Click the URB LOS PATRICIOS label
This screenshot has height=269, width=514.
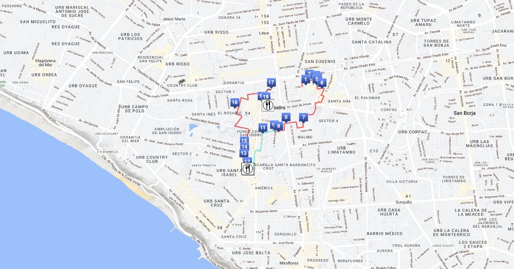coord(130,36)
